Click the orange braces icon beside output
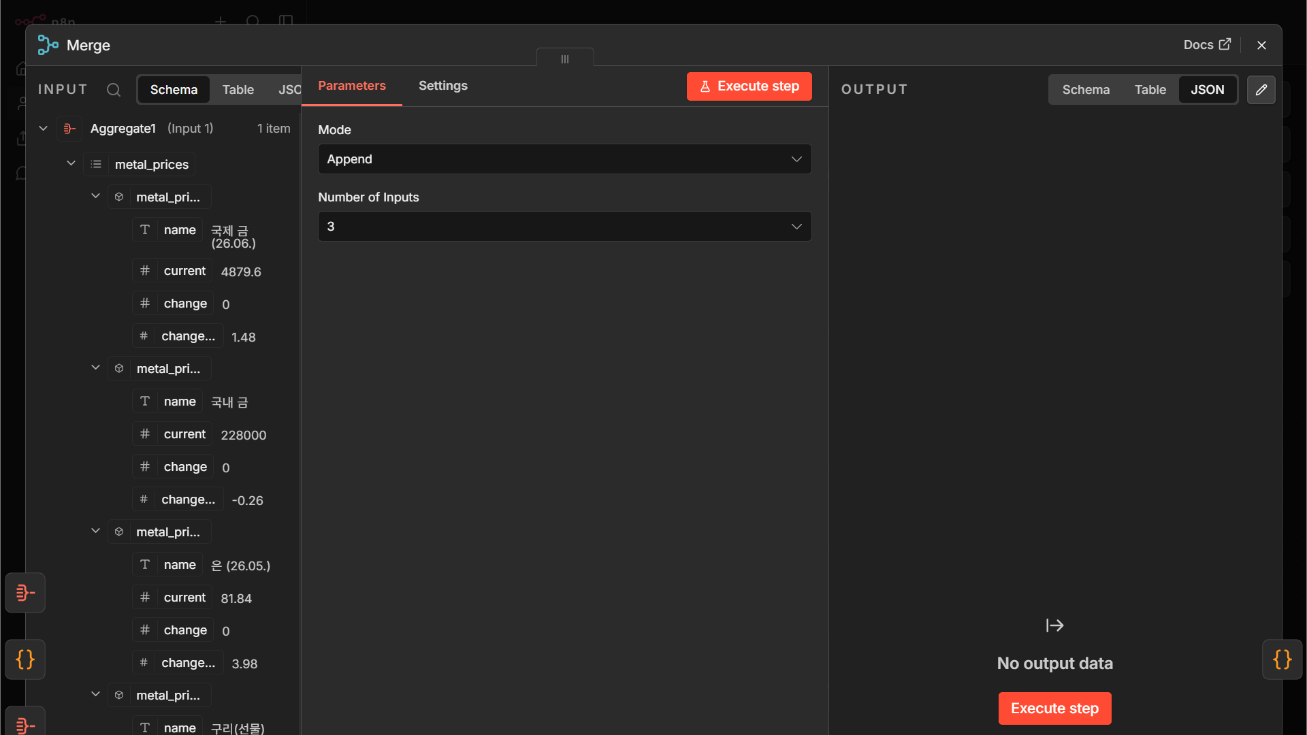 [x=1282, y=659]
